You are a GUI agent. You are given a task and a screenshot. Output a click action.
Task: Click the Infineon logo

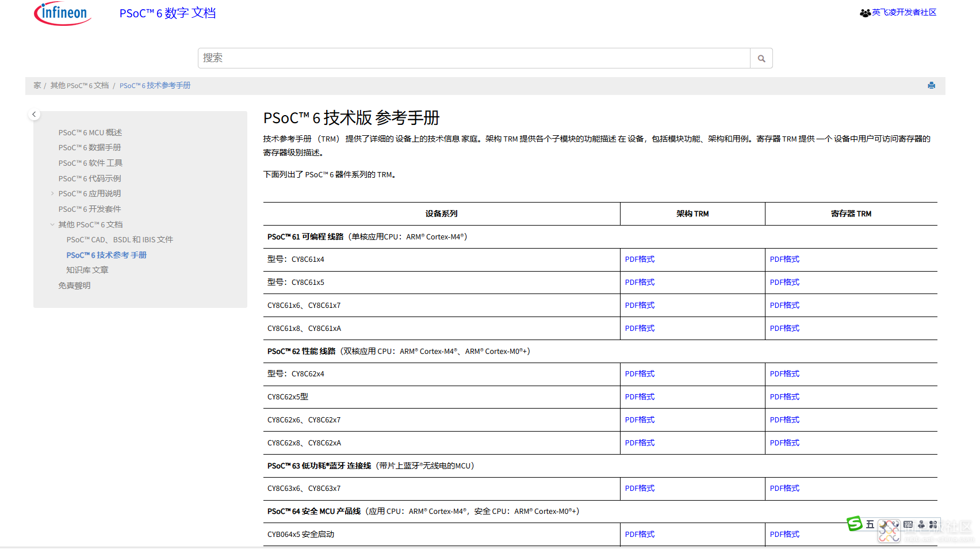click(63, 13)
